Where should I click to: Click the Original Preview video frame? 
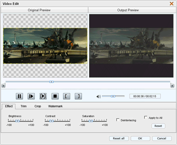point(45,46)
